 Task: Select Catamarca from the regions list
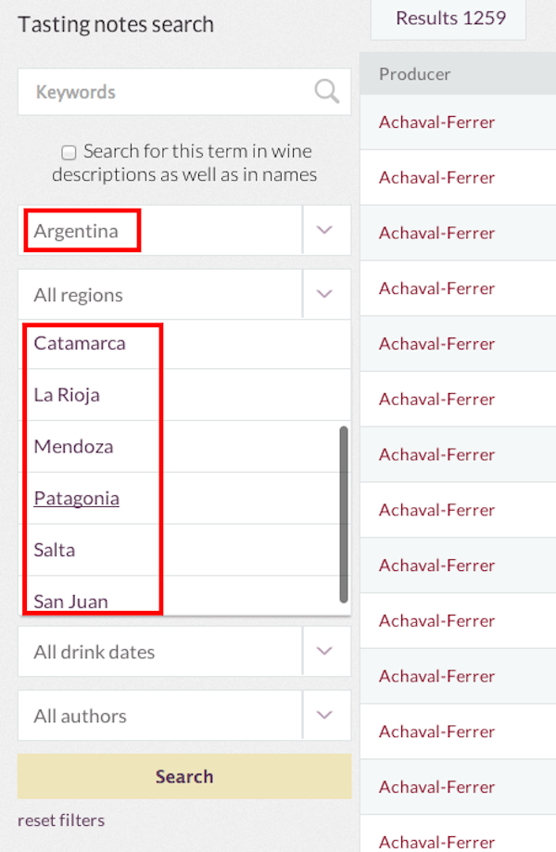pyautogui.click(x=80, y=343)
